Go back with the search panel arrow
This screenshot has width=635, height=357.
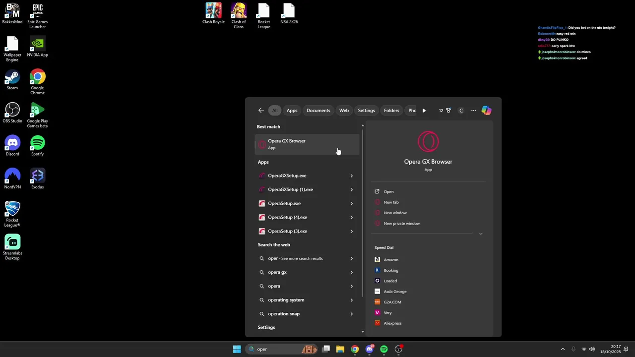click(261, 111)
